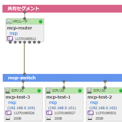Open the info icon beside 113701965512
The width and height of the screenshot is (122, 122).
(10, 38)
